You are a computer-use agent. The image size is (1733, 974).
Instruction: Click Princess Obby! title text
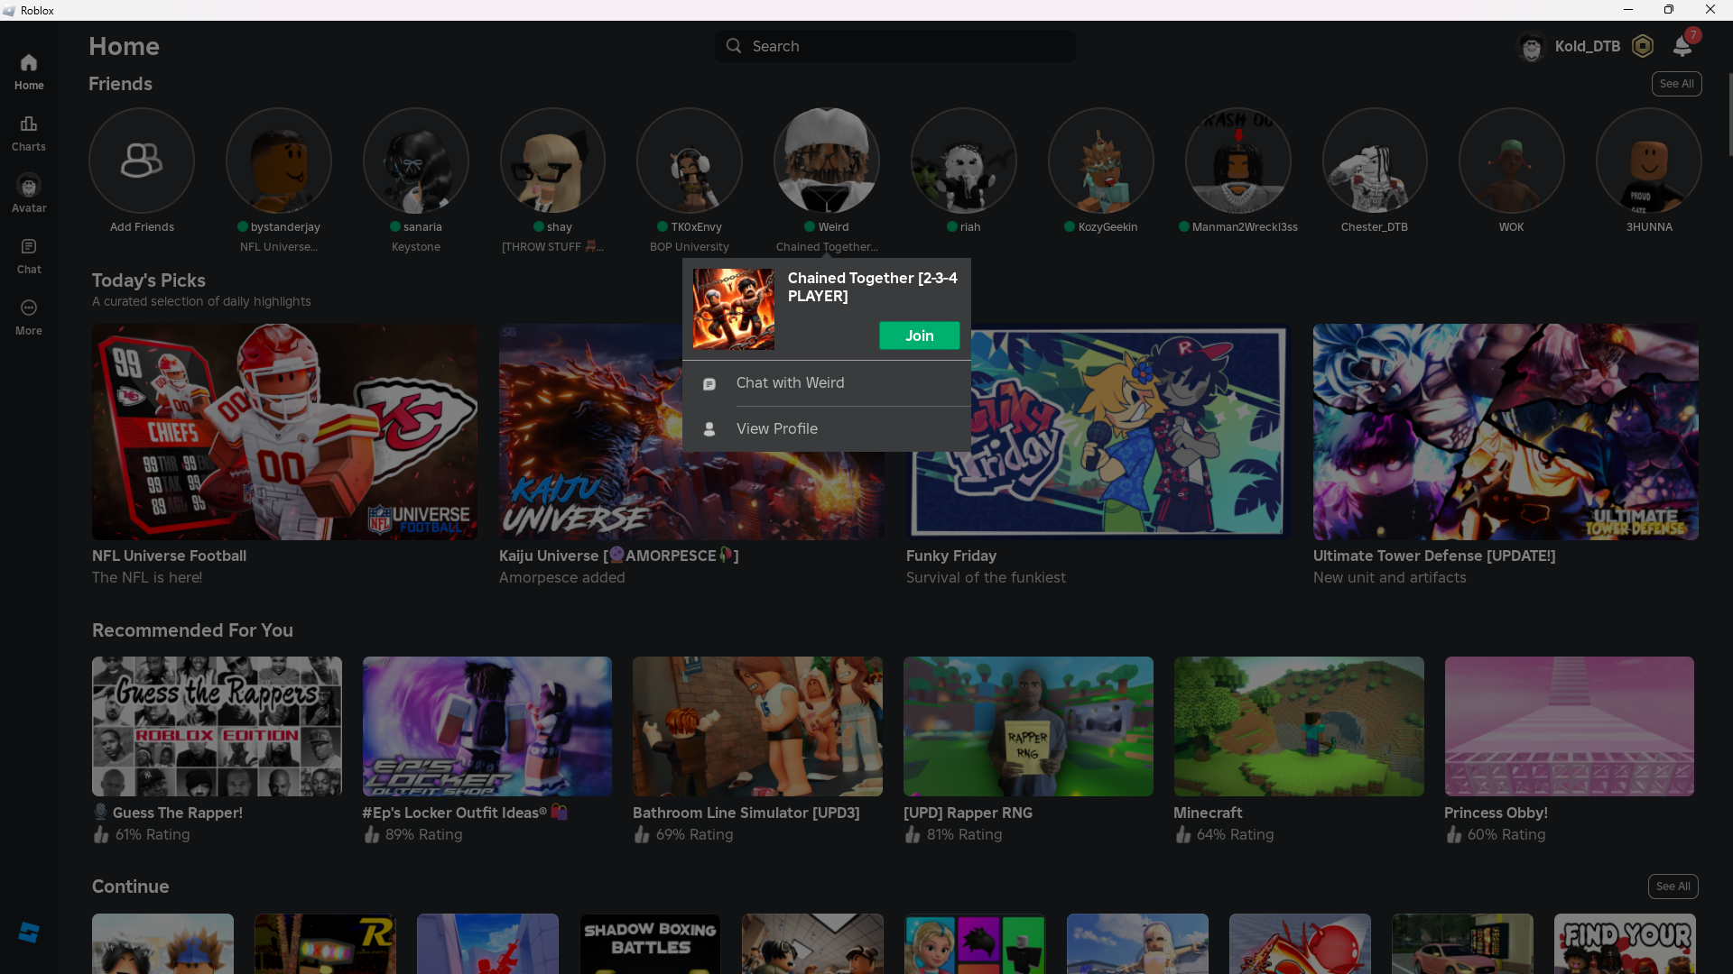pos(1496,813)
